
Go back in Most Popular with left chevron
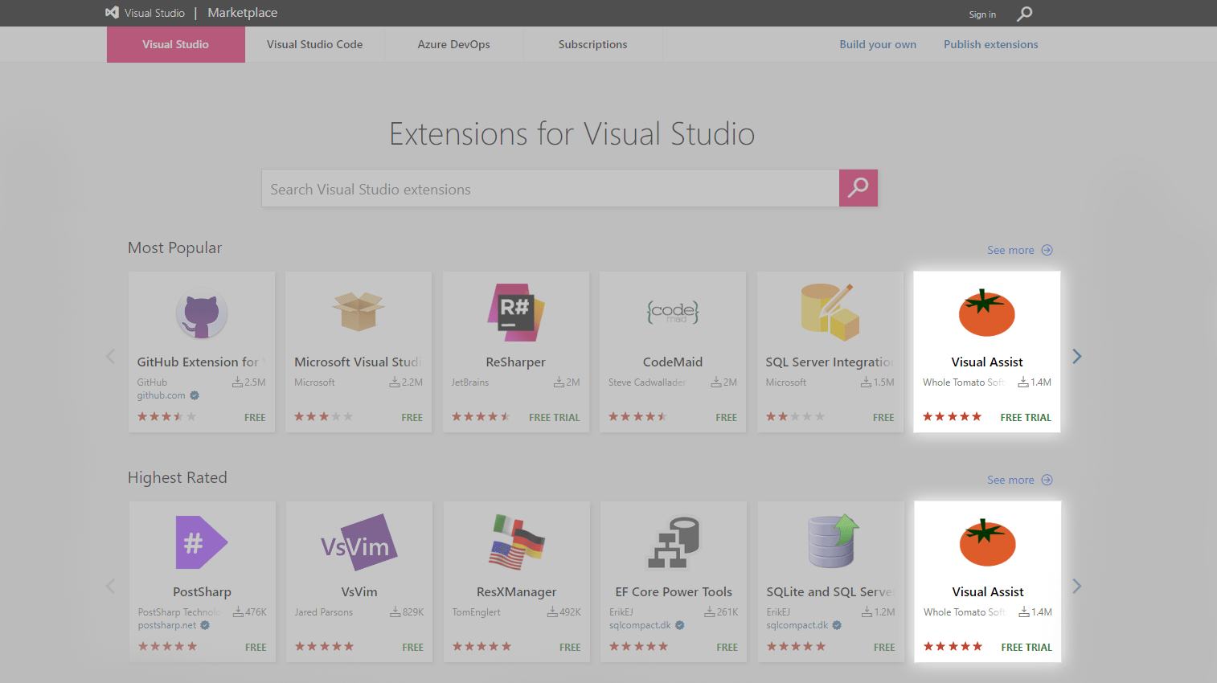[x=111, y=356]
